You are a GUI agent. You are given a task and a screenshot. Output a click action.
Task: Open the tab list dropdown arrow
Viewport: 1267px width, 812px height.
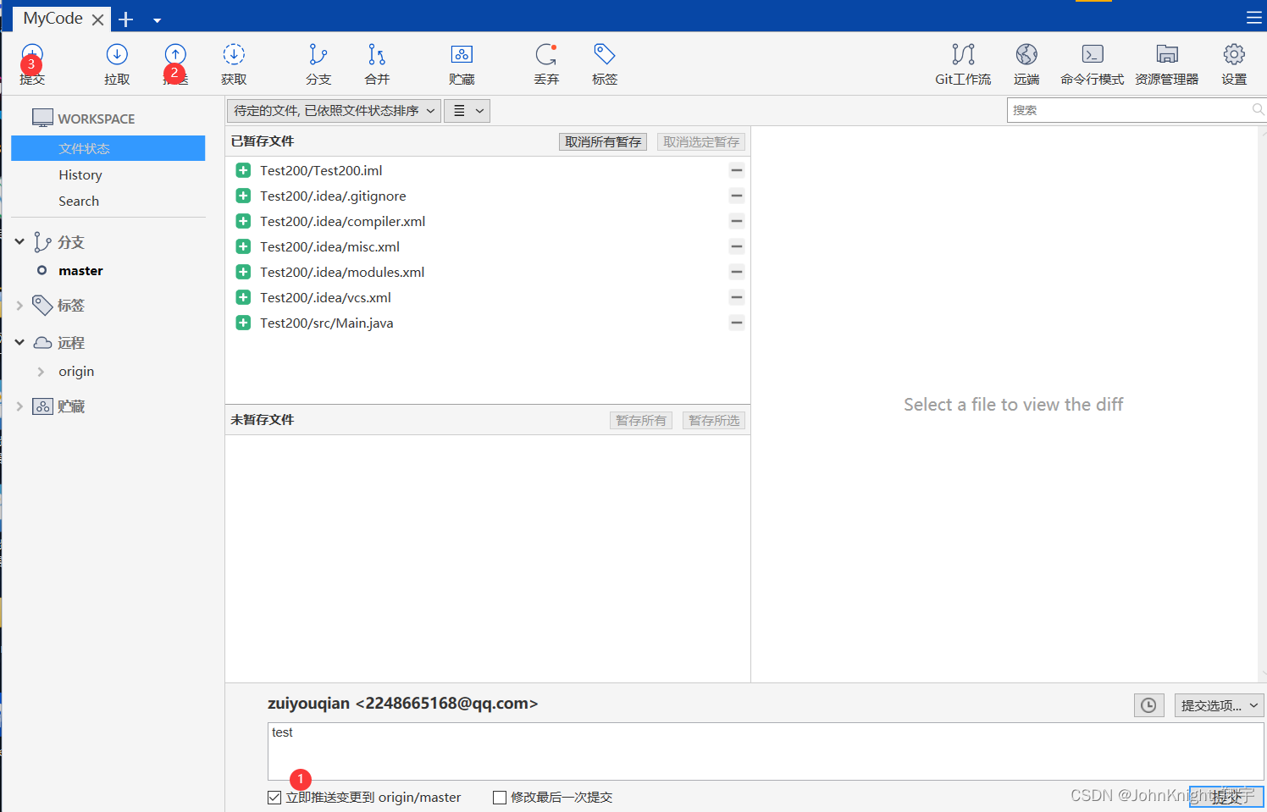(157, 20)
